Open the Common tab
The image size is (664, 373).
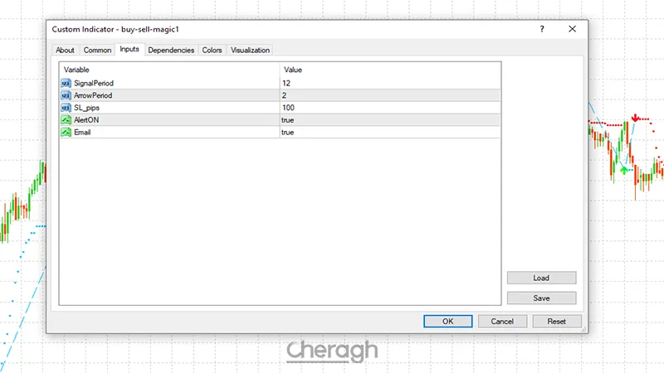[97, 51]
